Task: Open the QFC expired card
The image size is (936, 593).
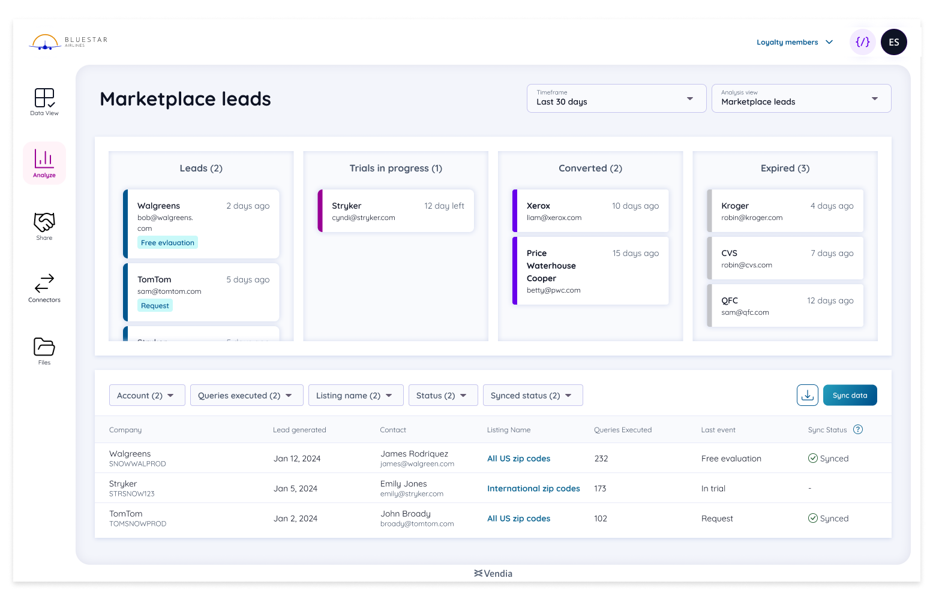Action: [x=785, y=305]
